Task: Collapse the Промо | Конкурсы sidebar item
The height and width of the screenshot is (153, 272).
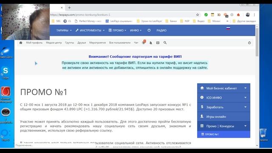Action: click(224, 126)
